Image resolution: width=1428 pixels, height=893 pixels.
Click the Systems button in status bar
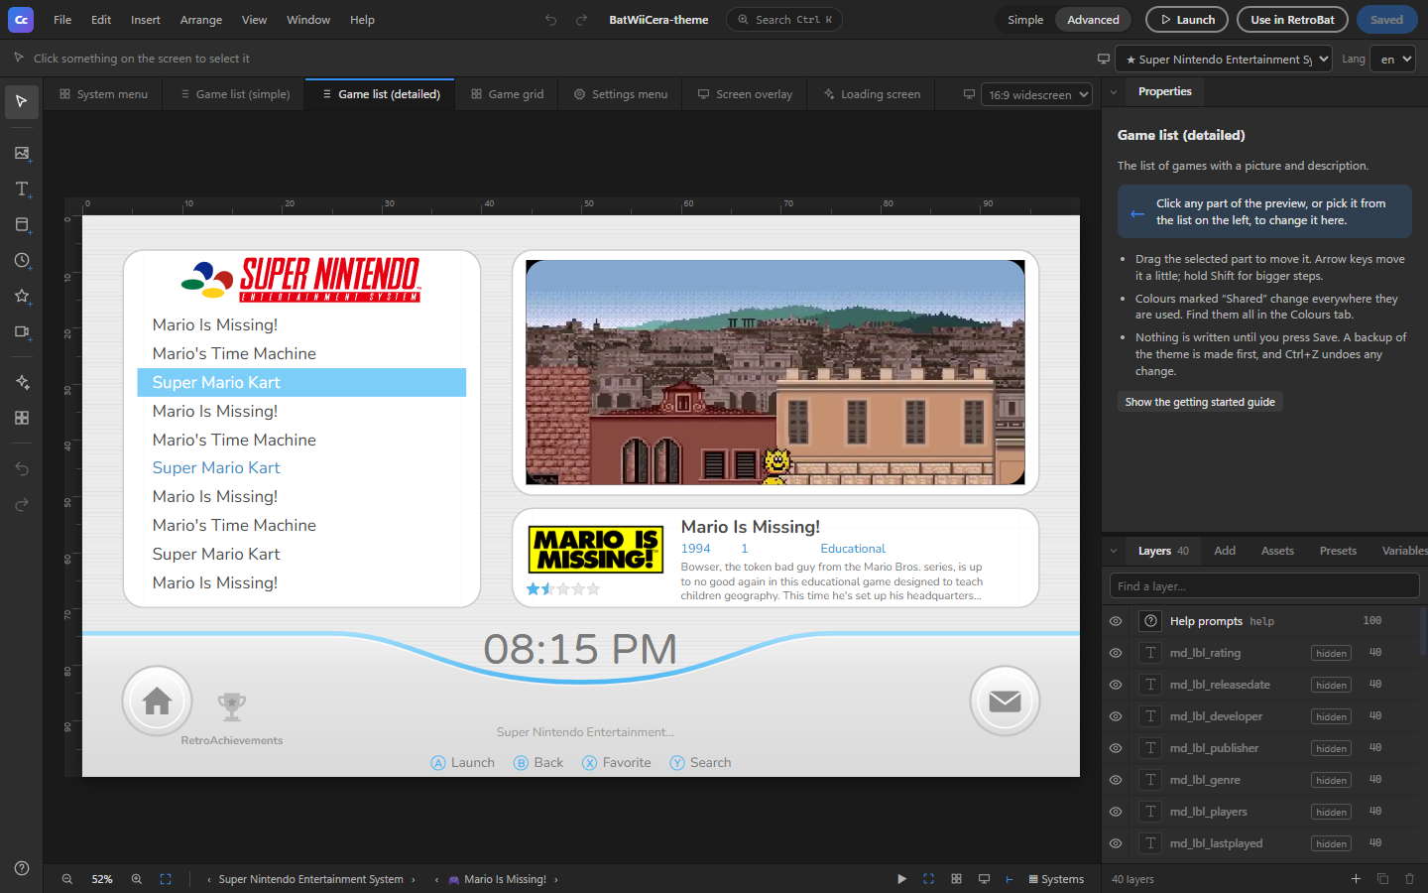click(1056, 879)
